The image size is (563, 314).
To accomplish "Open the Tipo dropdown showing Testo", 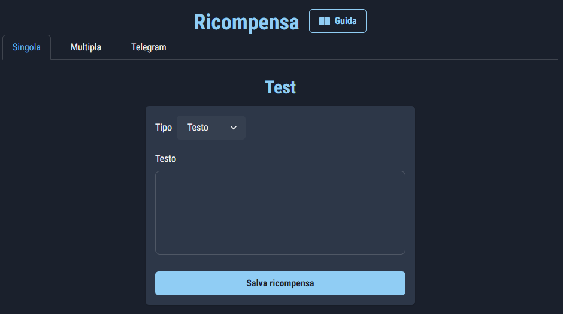I will pyautogui.click(x=211, y=128).
